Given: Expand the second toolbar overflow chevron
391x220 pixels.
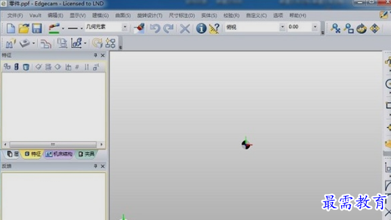Looking at the screenshot, I should tap(120, 47).
